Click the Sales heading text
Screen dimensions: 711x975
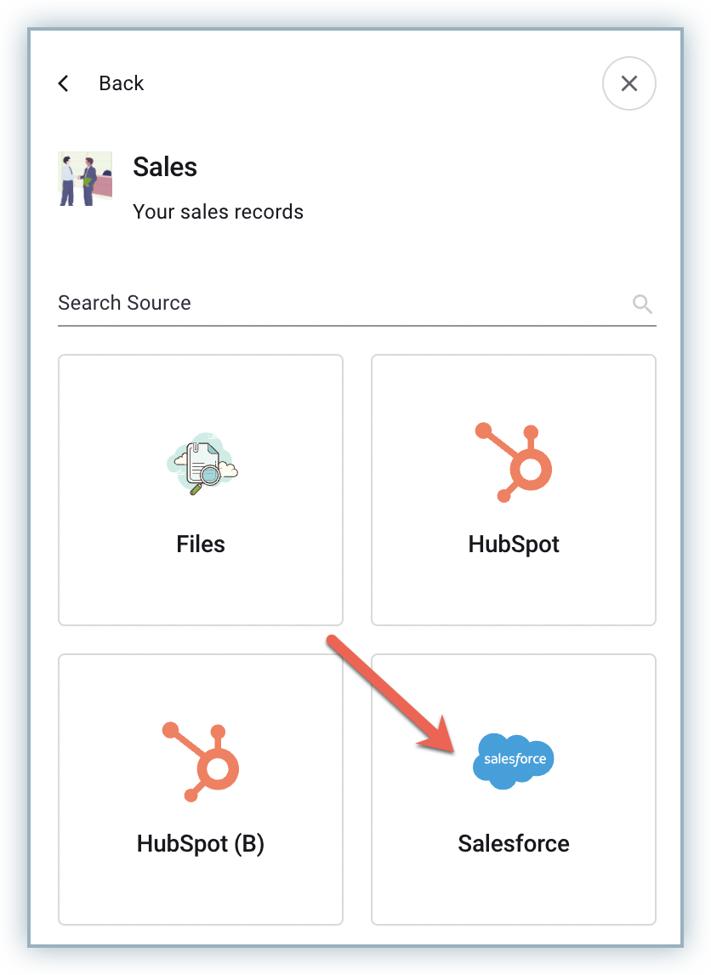(x=165, y=167)
